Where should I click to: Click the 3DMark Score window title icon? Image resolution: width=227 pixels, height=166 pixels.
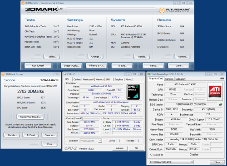[3, 74]
